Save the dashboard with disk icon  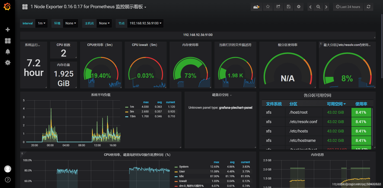pyautogui.click(x=288, y=7)
